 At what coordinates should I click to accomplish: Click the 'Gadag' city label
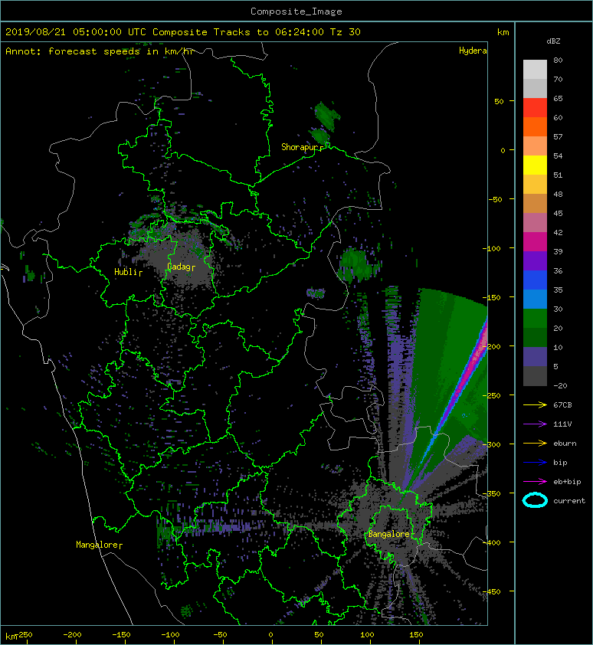point(179,267)
